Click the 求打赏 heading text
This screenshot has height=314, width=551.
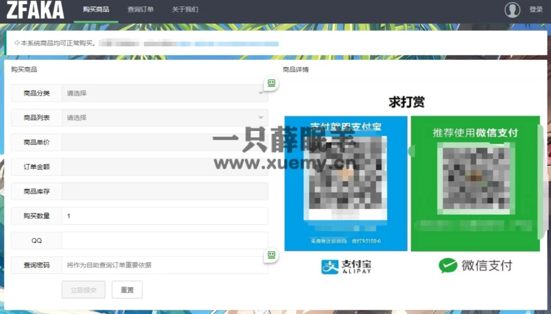pyautogui.click(x=407, y=102)
